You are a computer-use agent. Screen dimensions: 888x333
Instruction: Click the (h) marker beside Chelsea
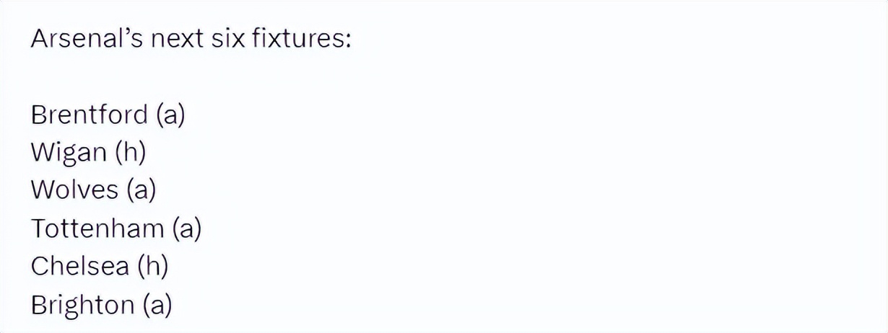[x=152, y=267]
